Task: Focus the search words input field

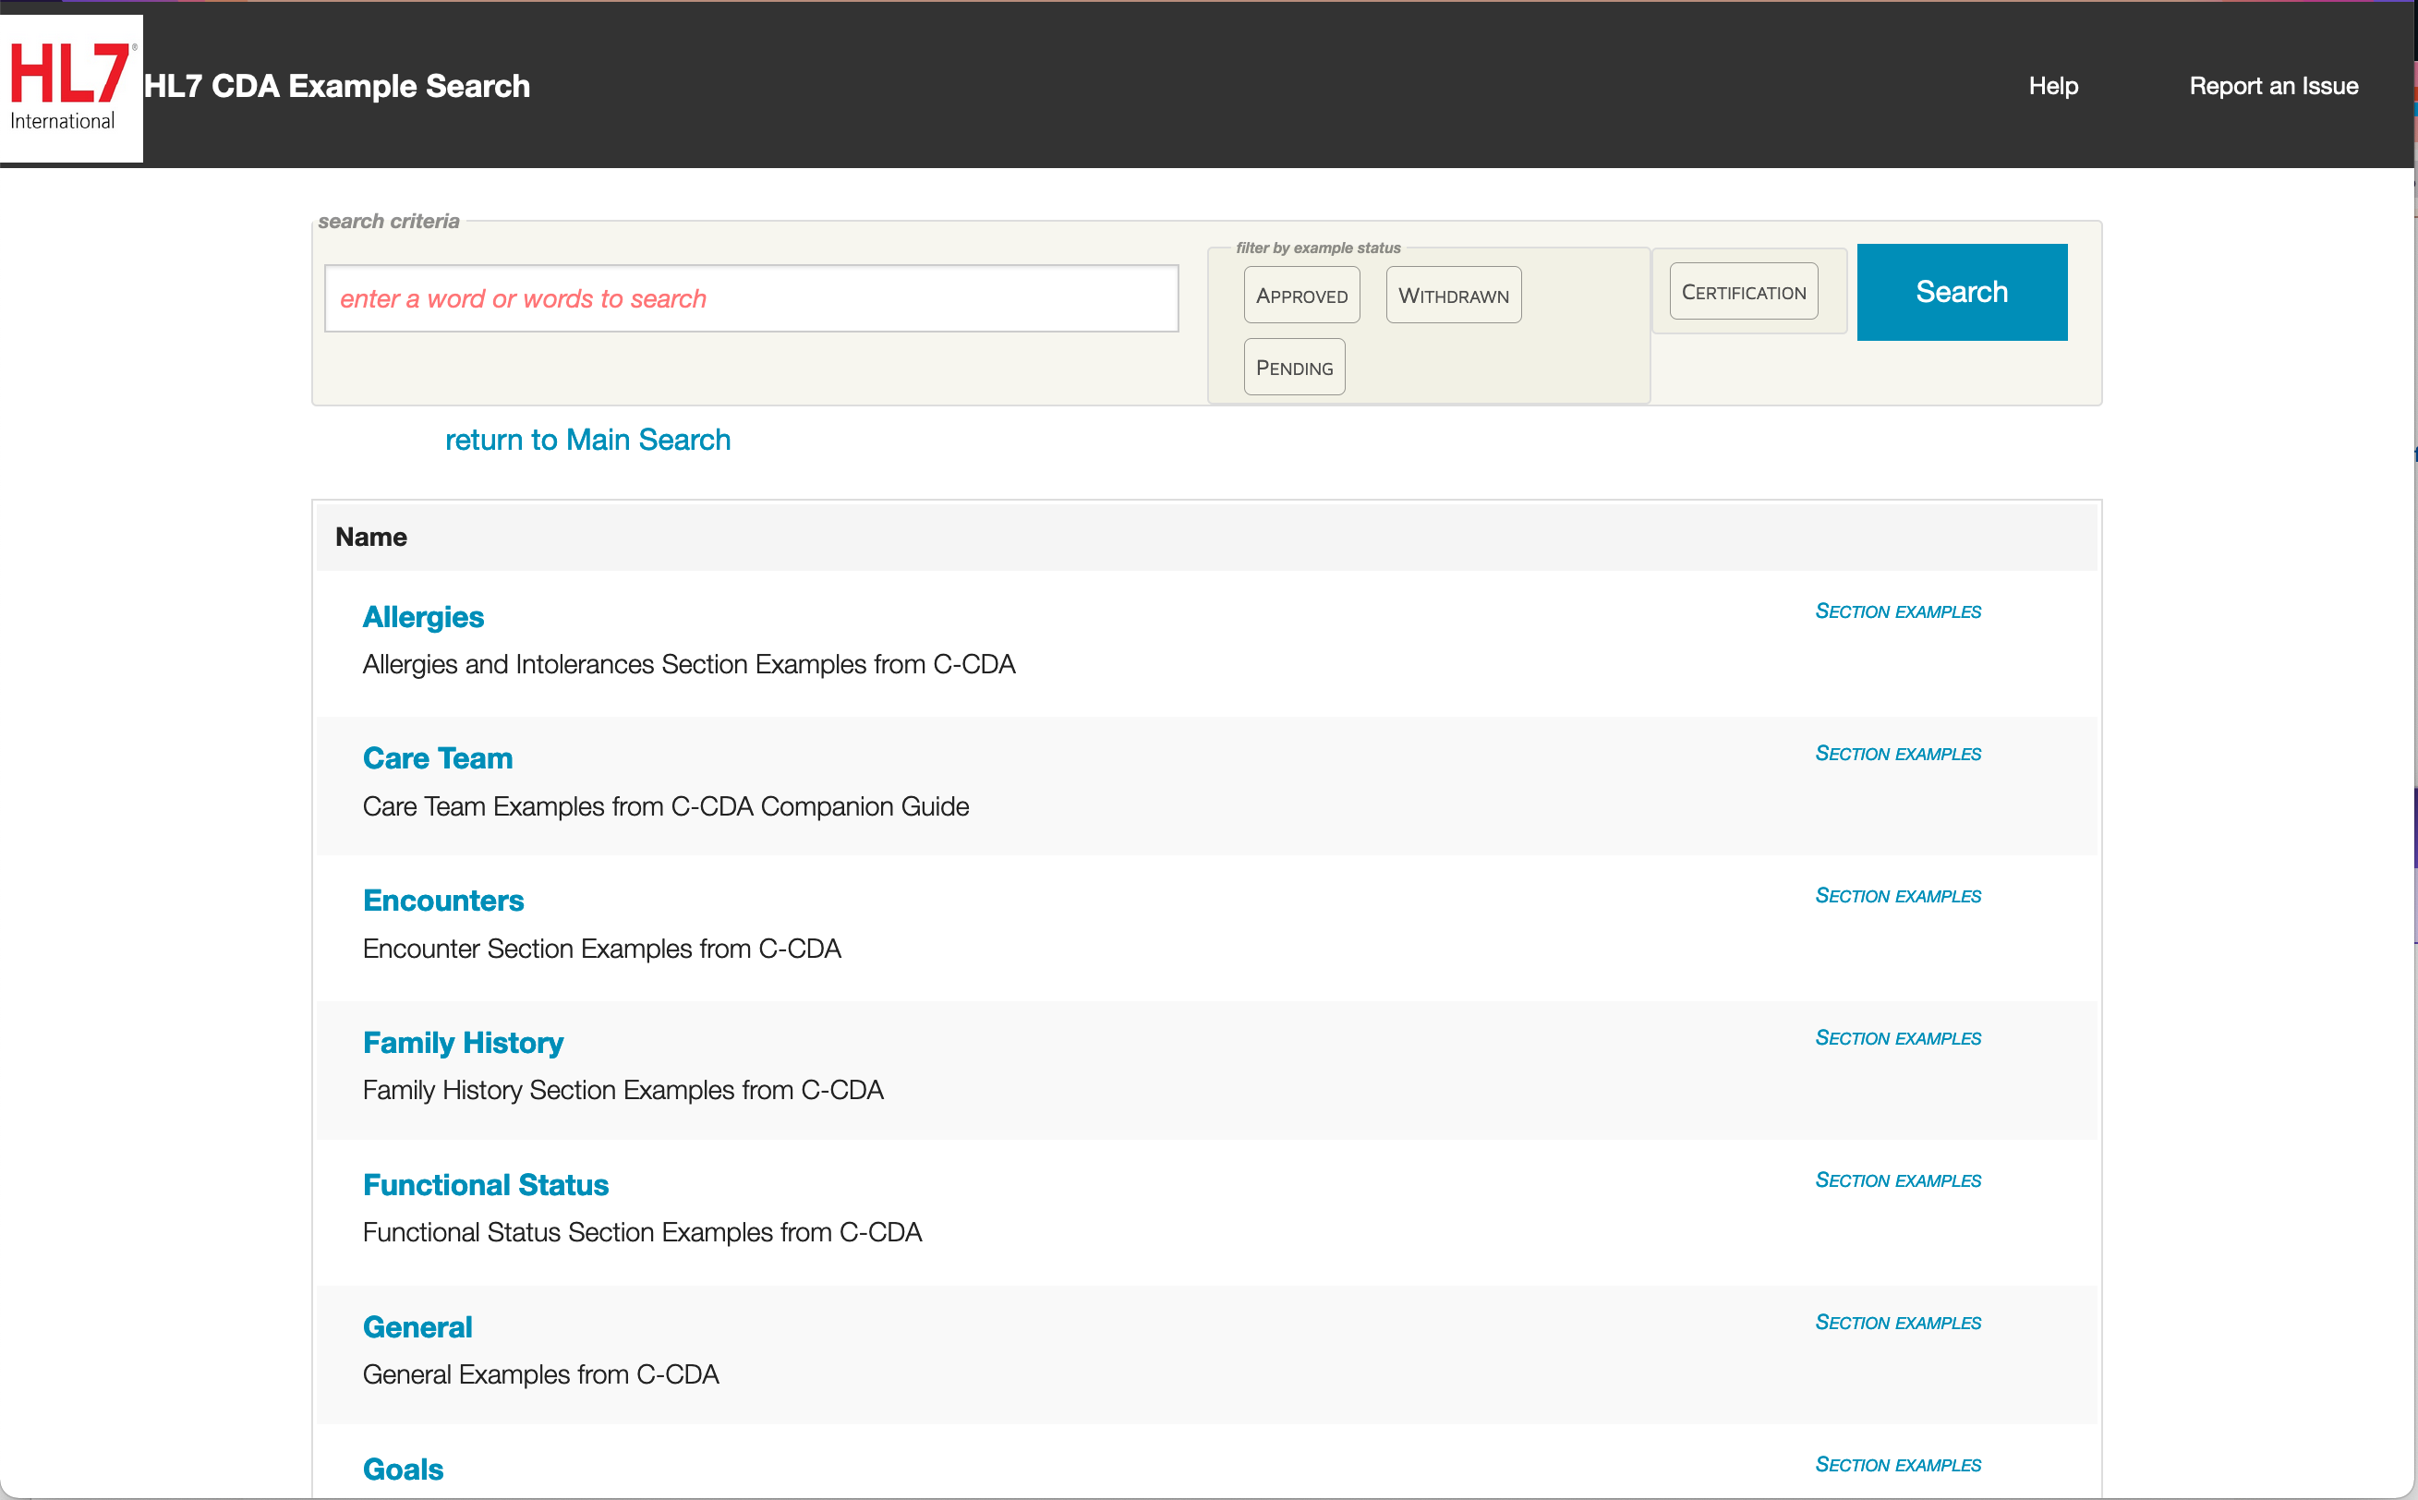Action: 752,298
